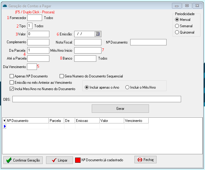The height and width of the screenshot is (170, 205).
Task: Enable Apenas Nº Documento checkbox
Action: tap(12, 76)
